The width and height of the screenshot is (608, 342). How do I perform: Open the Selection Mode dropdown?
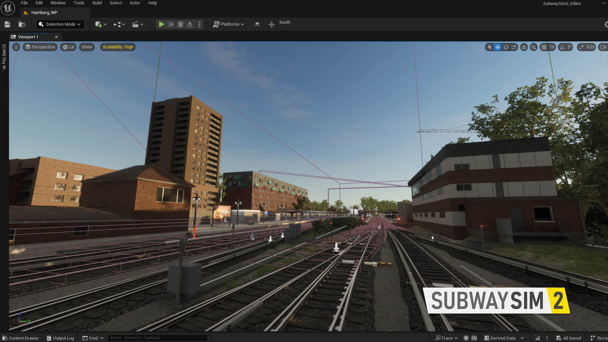click(60, 24)
